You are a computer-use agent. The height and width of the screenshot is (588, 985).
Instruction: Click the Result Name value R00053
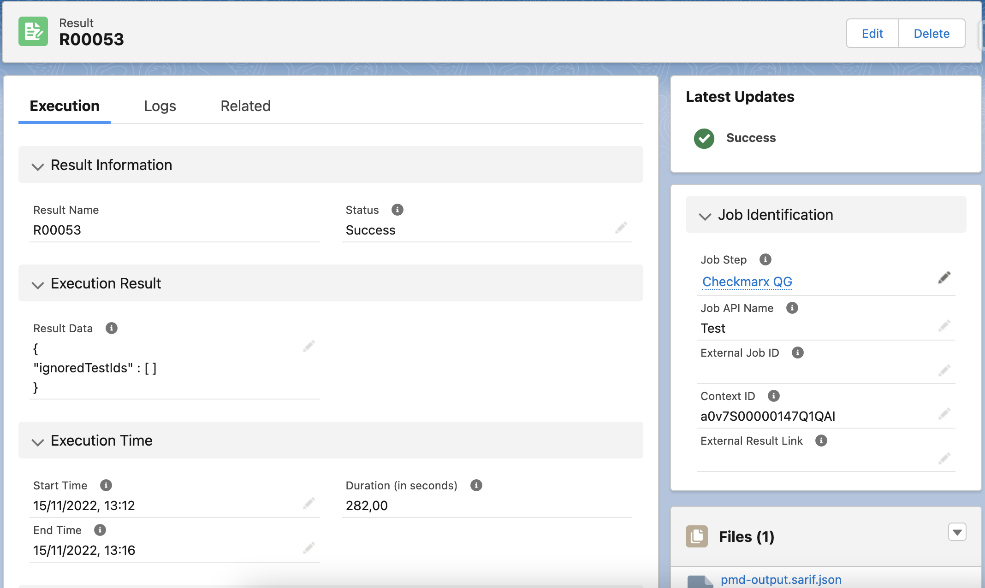57,230
